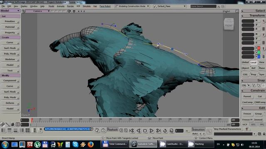The height and width of the screenshot is (149, 266).
Task: Open the Display menu
Action: click(24, 6)
